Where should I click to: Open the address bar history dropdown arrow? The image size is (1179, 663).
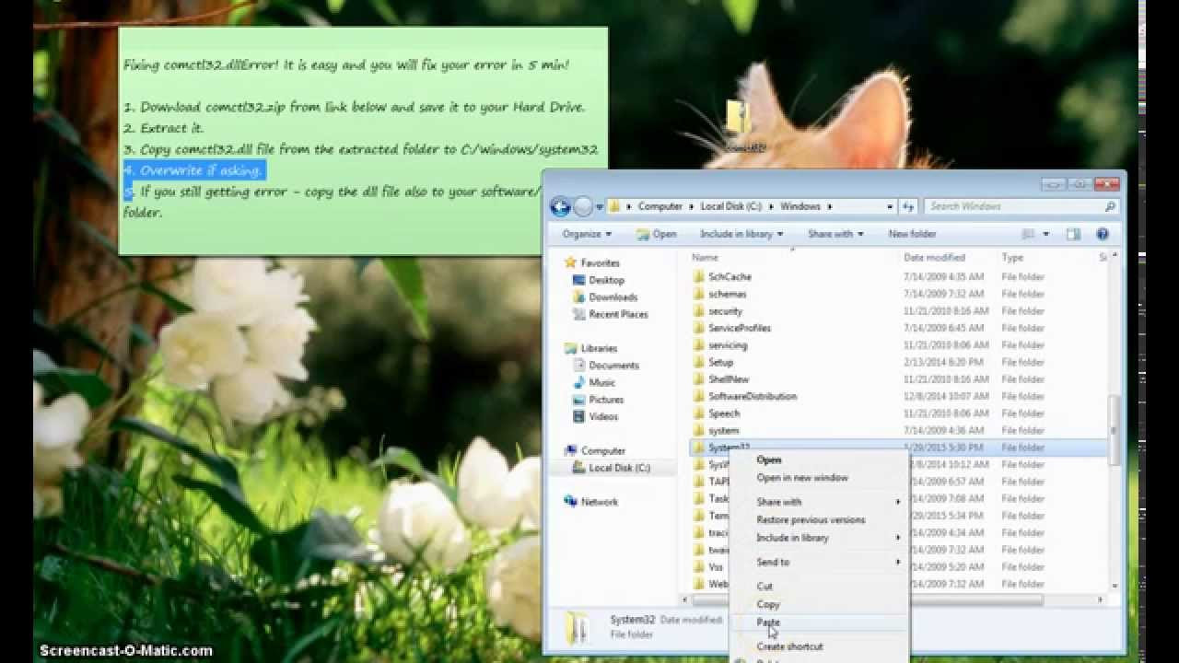(890, 207)
